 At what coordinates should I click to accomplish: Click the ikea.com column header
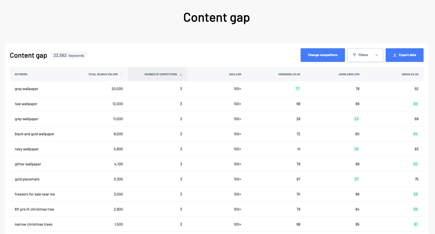(235, 74)
